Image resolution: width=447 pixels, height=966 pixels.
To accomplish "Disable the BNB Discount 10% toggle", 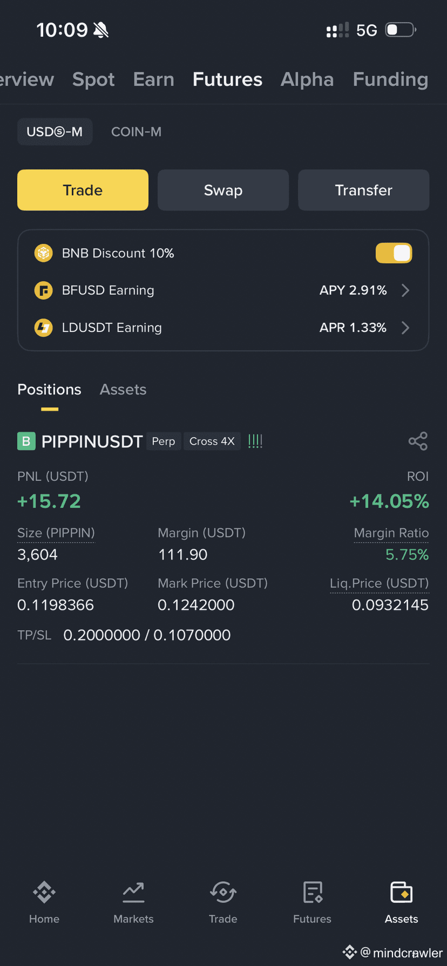I will point(394,253).
